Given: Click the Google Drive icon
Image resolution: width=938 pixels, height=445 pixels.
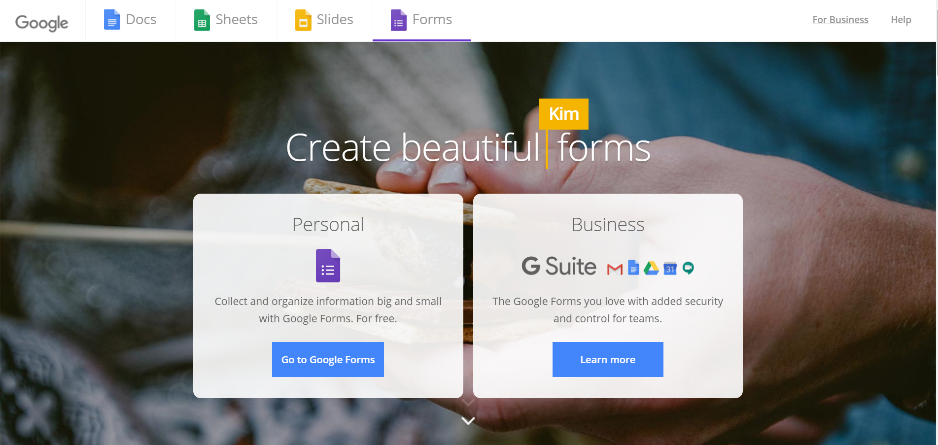Looking at the screenshot, I should point(651,268).
